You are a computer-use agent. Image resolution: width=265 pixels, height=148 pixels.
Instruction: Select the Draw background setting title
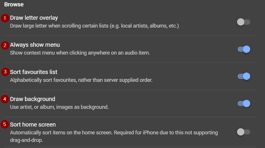click(x=33, y=99)
